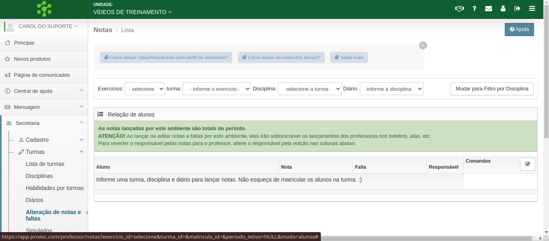Collapse the Secretaria section chevron

81,123
